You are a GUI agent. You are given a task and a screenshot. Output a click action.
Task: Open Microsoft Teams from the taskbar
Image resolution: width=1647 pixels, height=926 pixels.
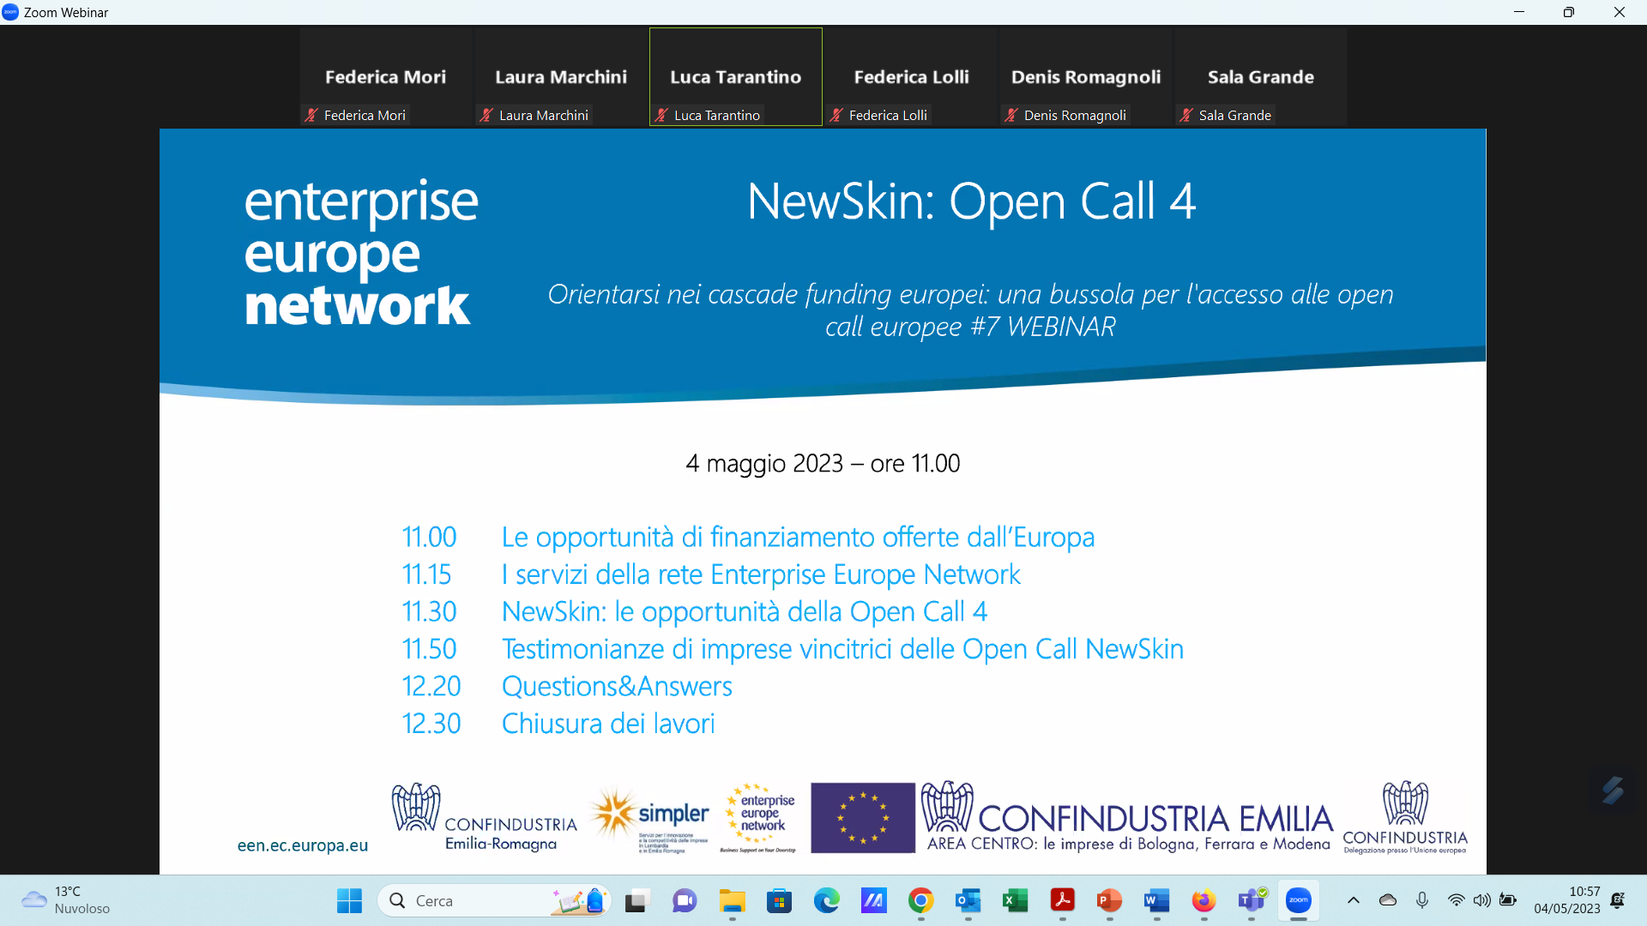point(1252,900)
